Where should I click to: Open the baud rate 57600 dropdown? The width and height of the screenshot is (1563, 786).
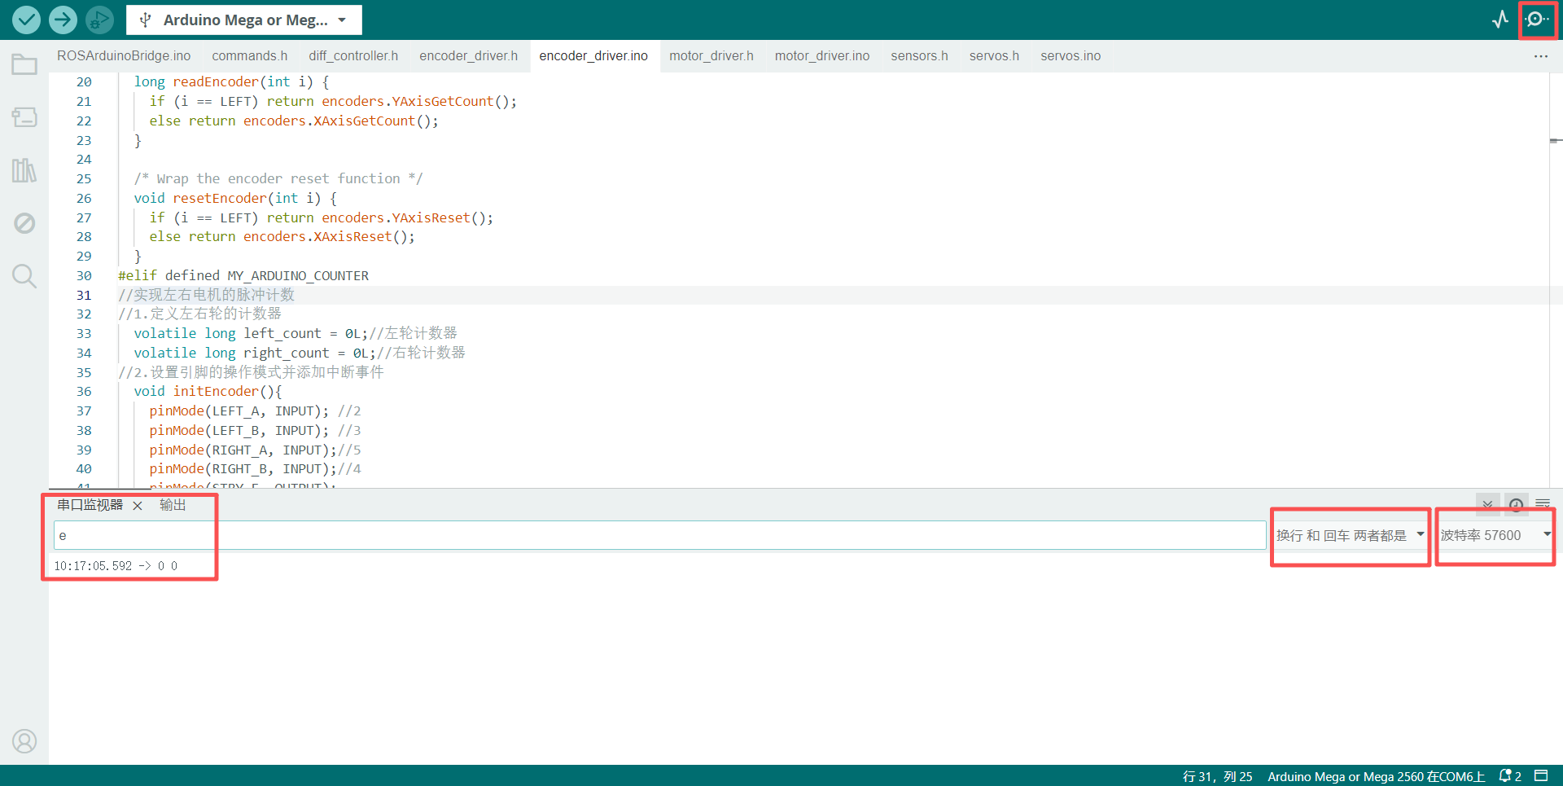pos(1495,535)
